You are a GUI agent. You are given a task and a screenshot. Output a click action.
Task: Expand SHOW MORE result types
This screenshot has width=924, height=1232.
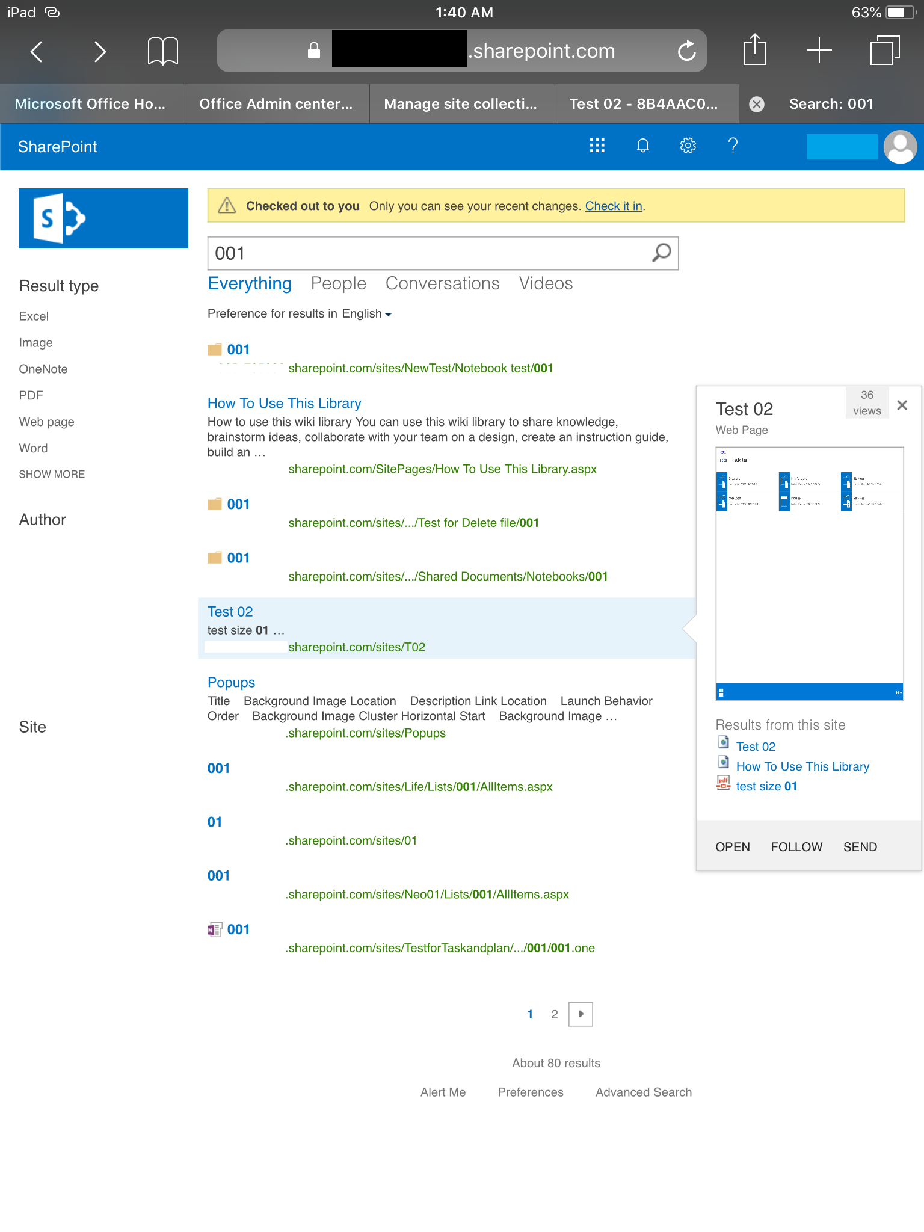coord(52,474)
